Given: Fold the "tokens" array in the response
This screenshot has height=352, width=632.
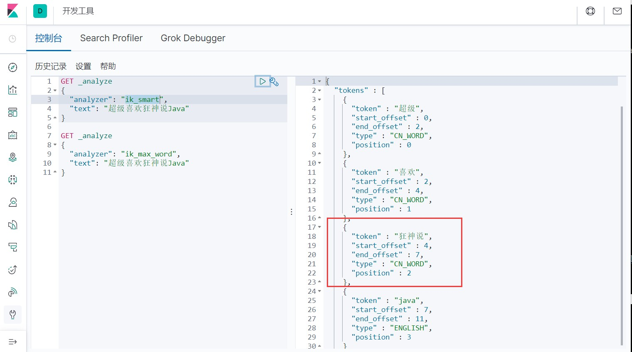Looking at the screenshot, I should pos(319,91).
